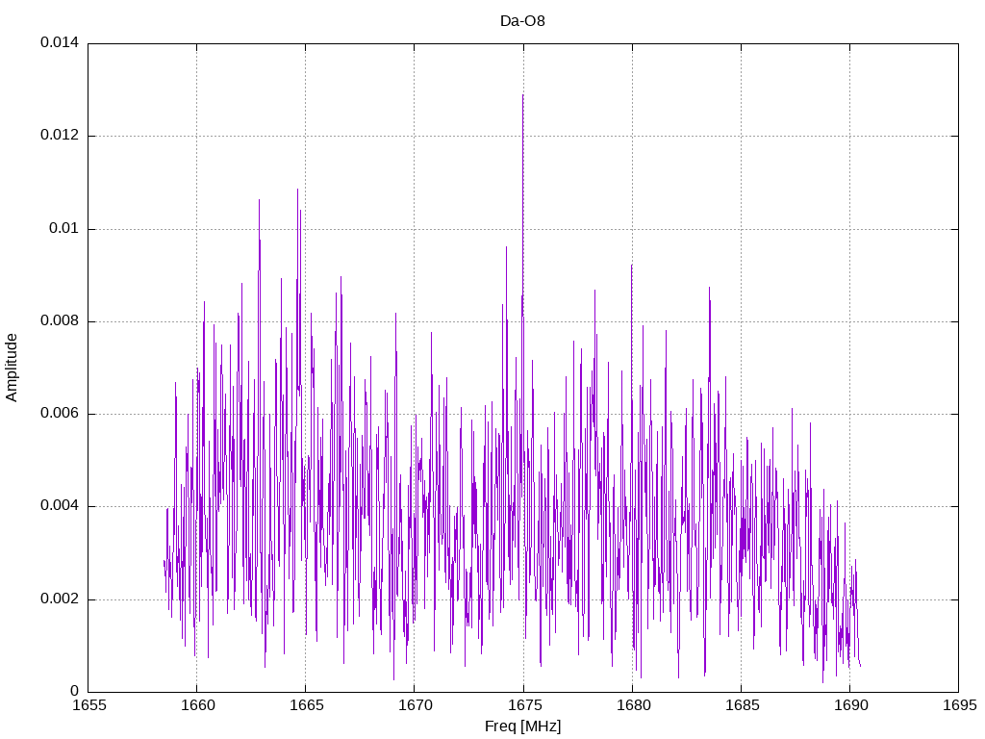985x739 pixels.
Task: Click x-axis tick label 1680
Action: [633, 705]
